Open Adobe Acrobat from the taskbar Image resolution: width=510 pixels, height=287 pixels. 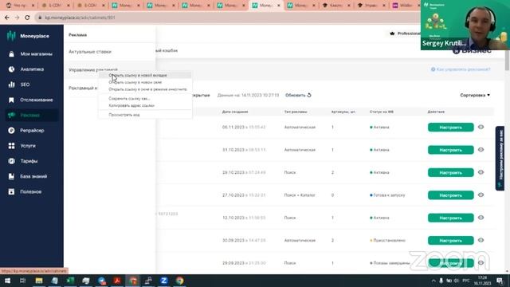(117, 281)
